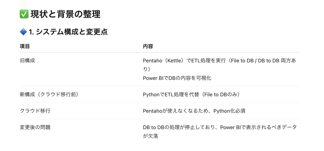Screen dimensions: 324x151
Task: Select the 変更後の問題 row label
Action: (35, 127)
